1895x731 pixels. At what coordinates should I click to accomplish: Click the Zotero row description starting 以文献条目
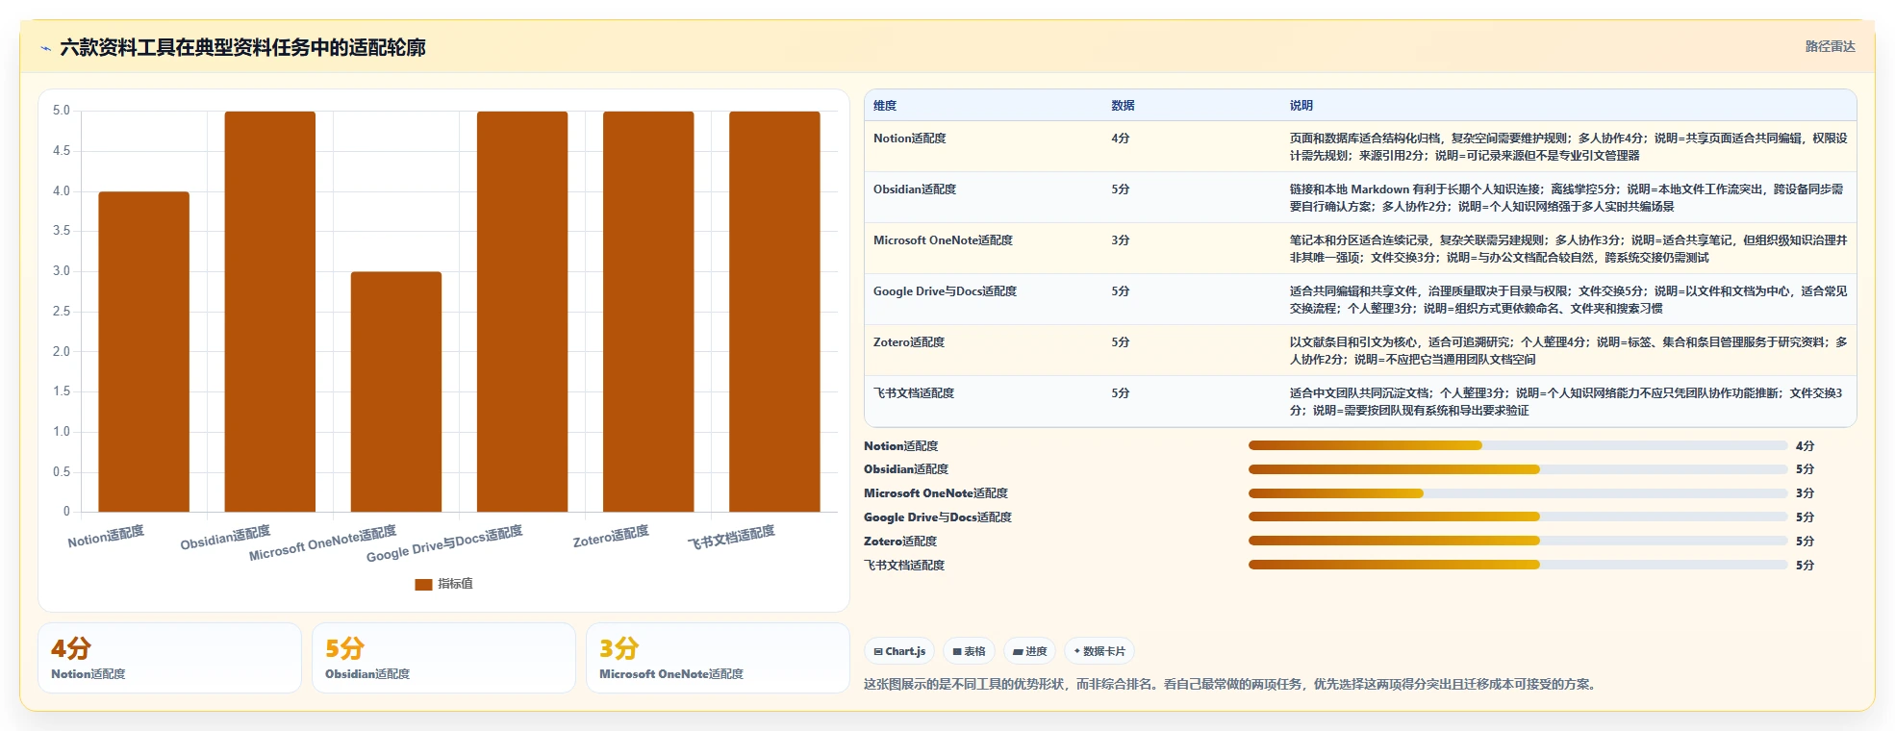point(1568,351)
